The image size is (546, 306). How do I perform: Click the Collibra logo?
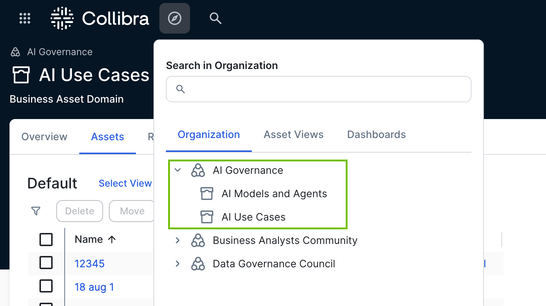[100, 18]
